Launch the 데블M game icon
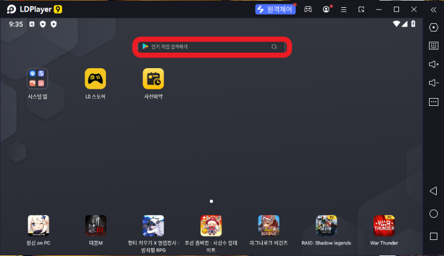This screenshot has height=256, width=444. (x=95, y=226)
